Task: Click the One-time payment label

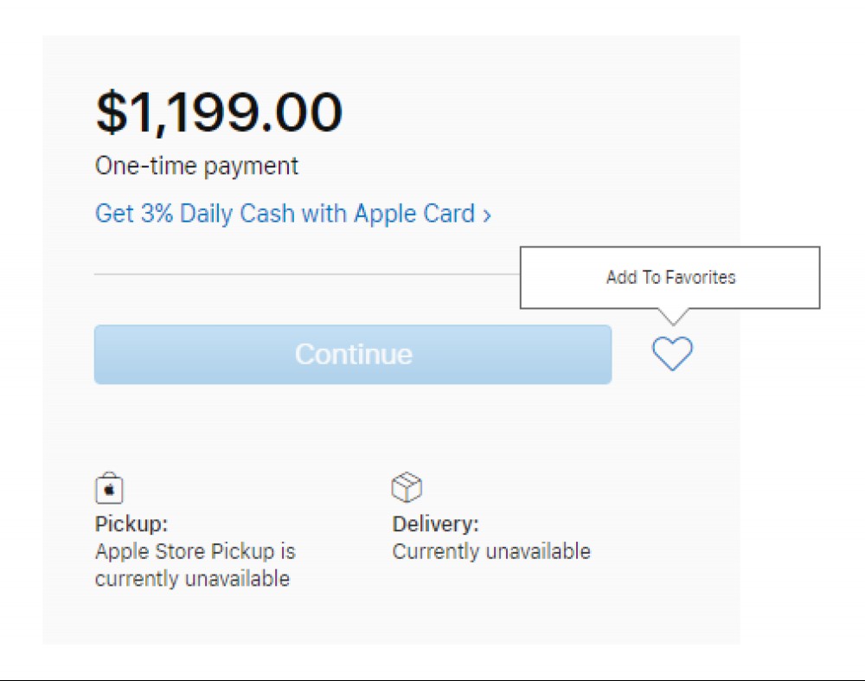Action: (196, 165)
